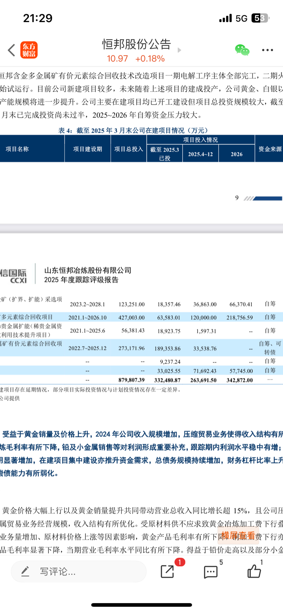
Task: Focus the 写评论 comment field
Action: point(78,572)
